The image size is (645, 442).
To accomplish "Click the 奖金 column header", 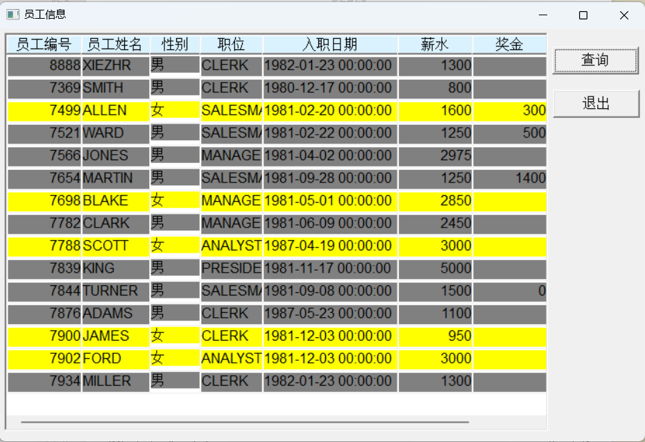I will pos(510,44).
